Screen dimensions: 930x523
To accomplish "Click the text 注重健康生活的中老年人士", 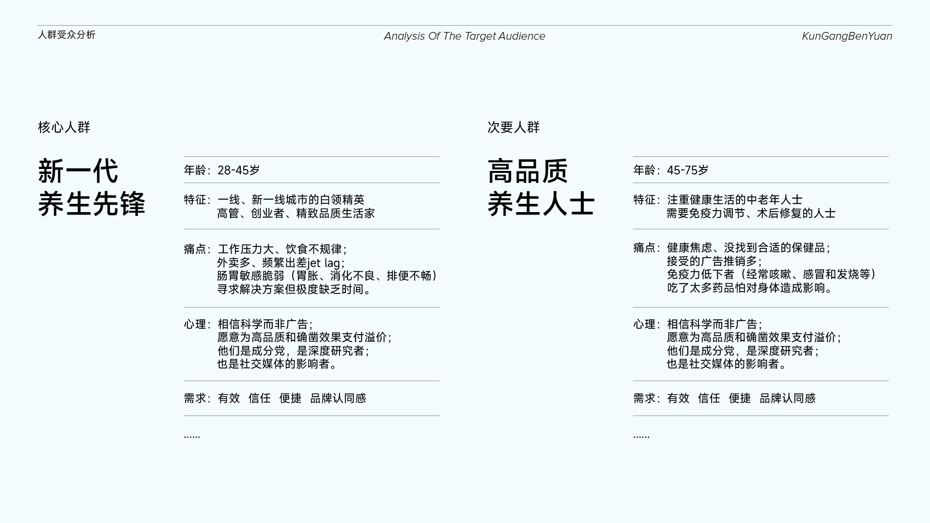I will pyautogui.click(x=734, y=200).
